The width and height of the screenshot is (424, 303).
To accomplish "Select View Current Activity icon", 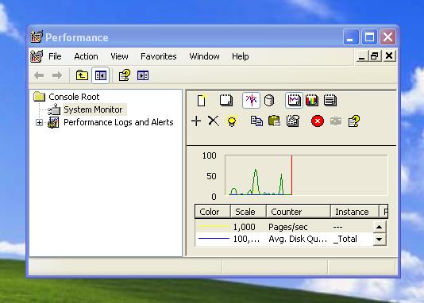I will (251, 100).
